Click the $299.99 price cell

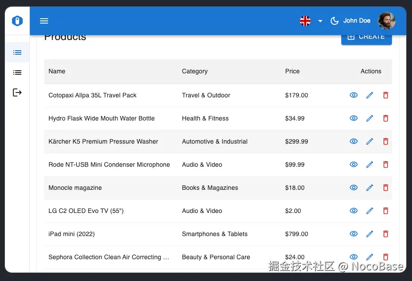[296, 141]
